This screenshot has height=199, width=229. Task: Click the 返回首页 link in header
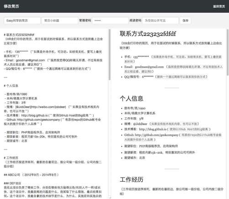click(219, 6)
